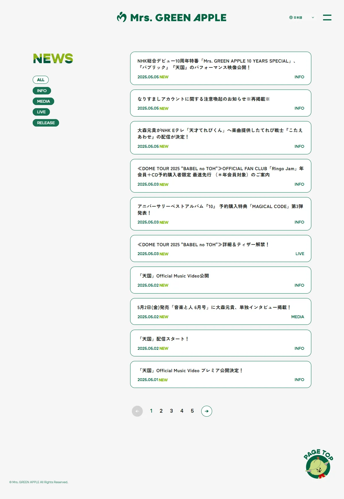The width and height of the screenshot is (344, 499).
Task: Go to page 2
Action: [161, 411]
